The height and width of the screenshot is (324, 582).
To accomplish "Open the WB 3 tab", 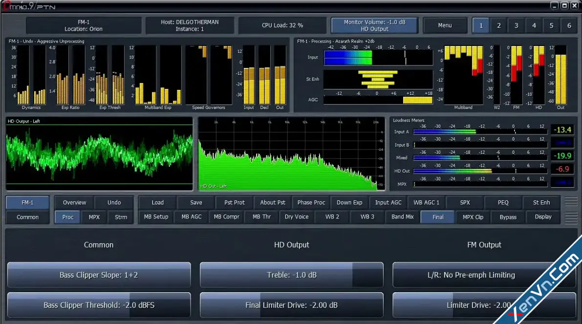I will tap(367, 217).
